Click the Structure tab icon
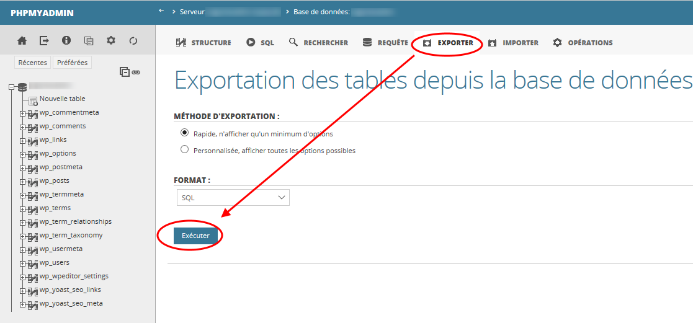 point(181,43)
